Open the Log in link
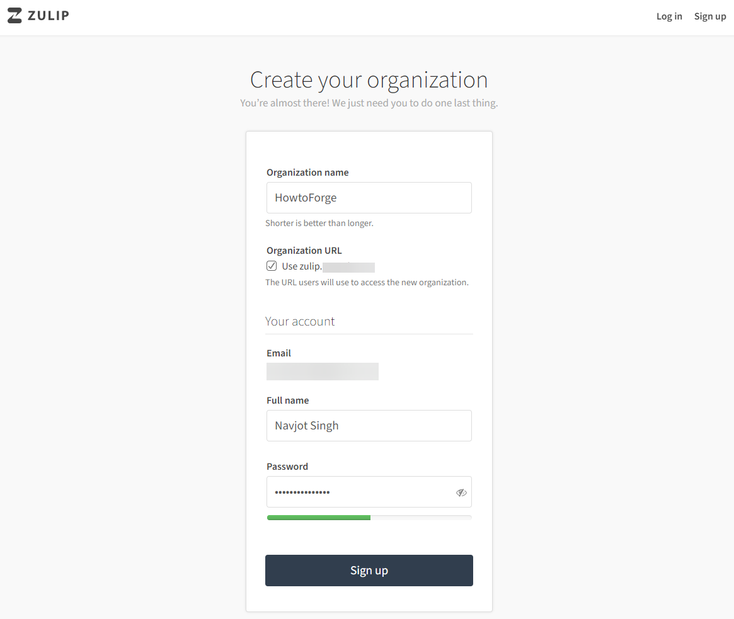Image resolution: width=734 pixels, height=619 pixels. [x=669, y=16]
